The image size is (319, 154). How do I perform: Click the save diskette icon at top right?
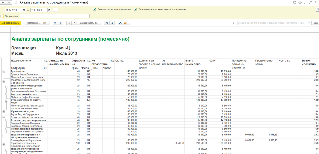(294, 2)
